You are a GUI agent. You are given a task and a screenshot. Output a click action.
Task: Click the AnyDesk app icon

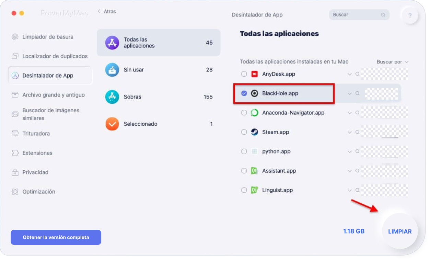pyautogui.click(x=254, y=74)
